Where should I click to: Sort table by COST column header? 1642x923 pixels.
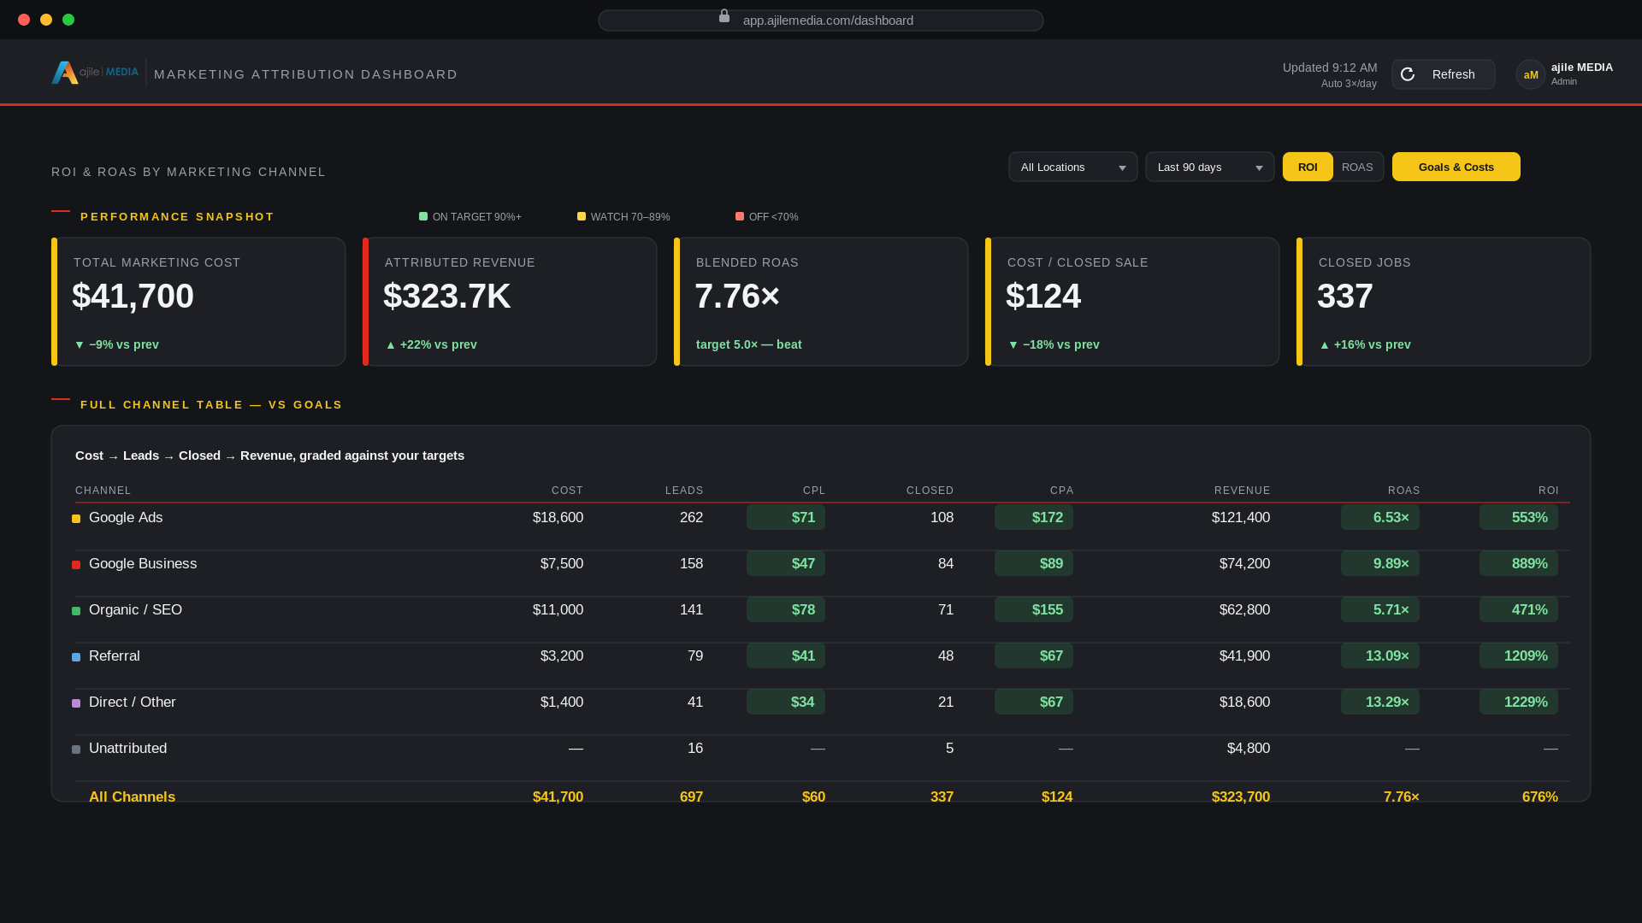[x=567, y=491]
